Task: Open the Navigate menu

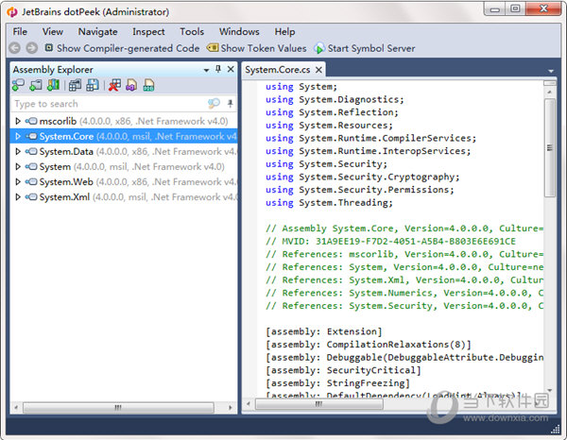Action: [x=97, y=32]
